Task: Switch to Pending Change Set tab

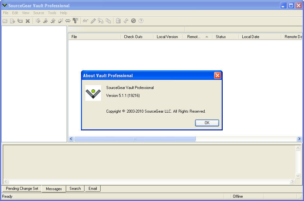Action: 22,189
